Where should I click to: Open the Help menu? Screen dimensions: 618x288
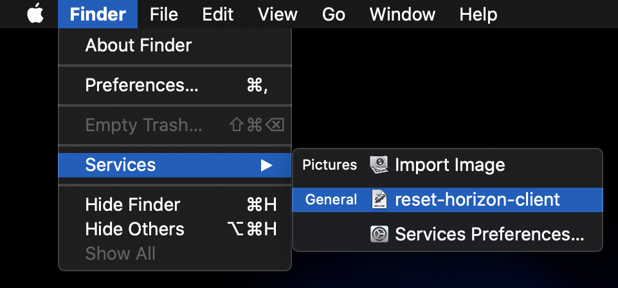[478, 14]
